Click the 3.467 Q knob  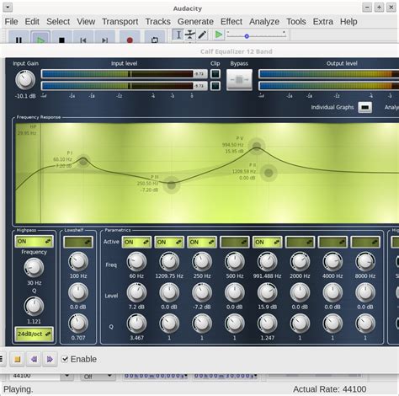(136, 324)
